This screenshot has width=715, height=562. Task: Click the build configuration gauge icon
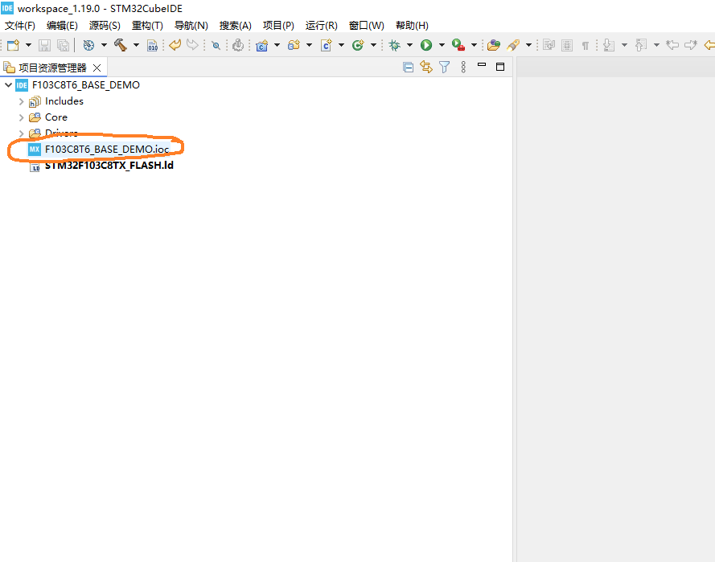88,45
